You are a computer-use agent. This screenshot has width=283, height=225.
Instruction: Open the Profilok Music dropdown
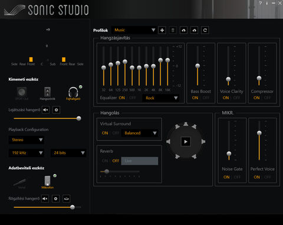tap(134, 30)
